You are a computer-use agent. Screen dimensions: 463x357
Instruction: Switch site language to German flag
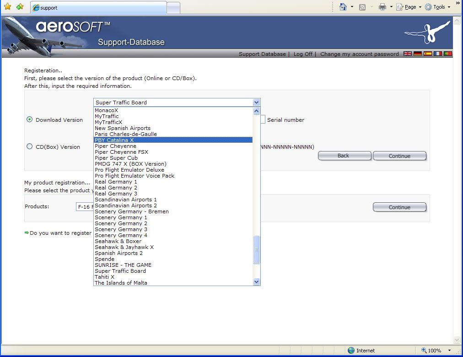pos(418,54)
